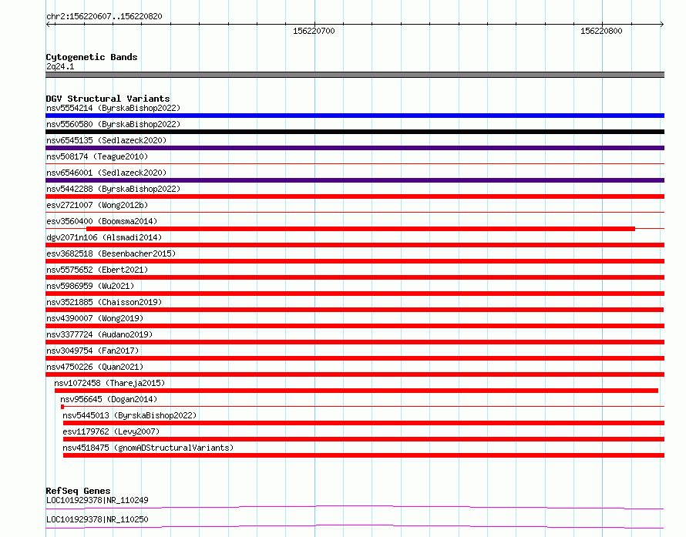The image size is (686, 537).
Task: Click the 2q24.1 band label
Action: 60,66
